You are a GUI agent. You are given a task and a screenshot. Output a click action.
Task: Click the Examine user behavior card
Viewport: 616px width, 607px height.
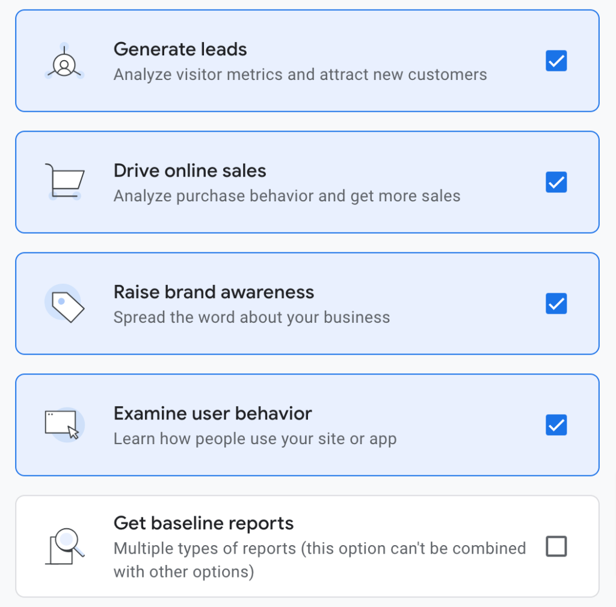pyautogui.click(x=308, y=425)
